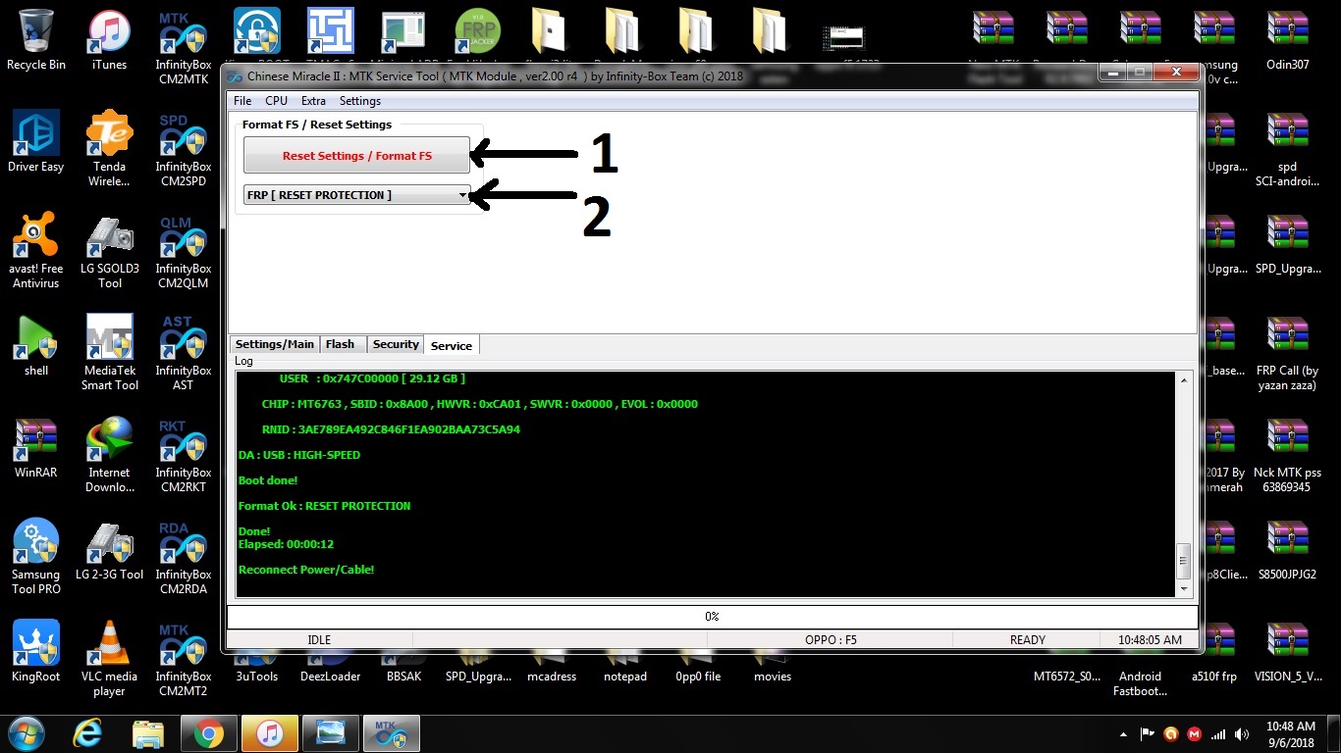Select the InfinityBox CM2RDA desktop shortcut
Viewport: 1341px width, 753px height.
[183, 557]
